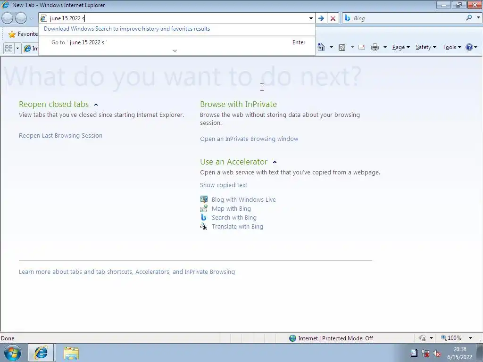Select the 'Go to june 15 2022 s' suggestion
This screenshot has width=483, height=362.
coord(177,42)
